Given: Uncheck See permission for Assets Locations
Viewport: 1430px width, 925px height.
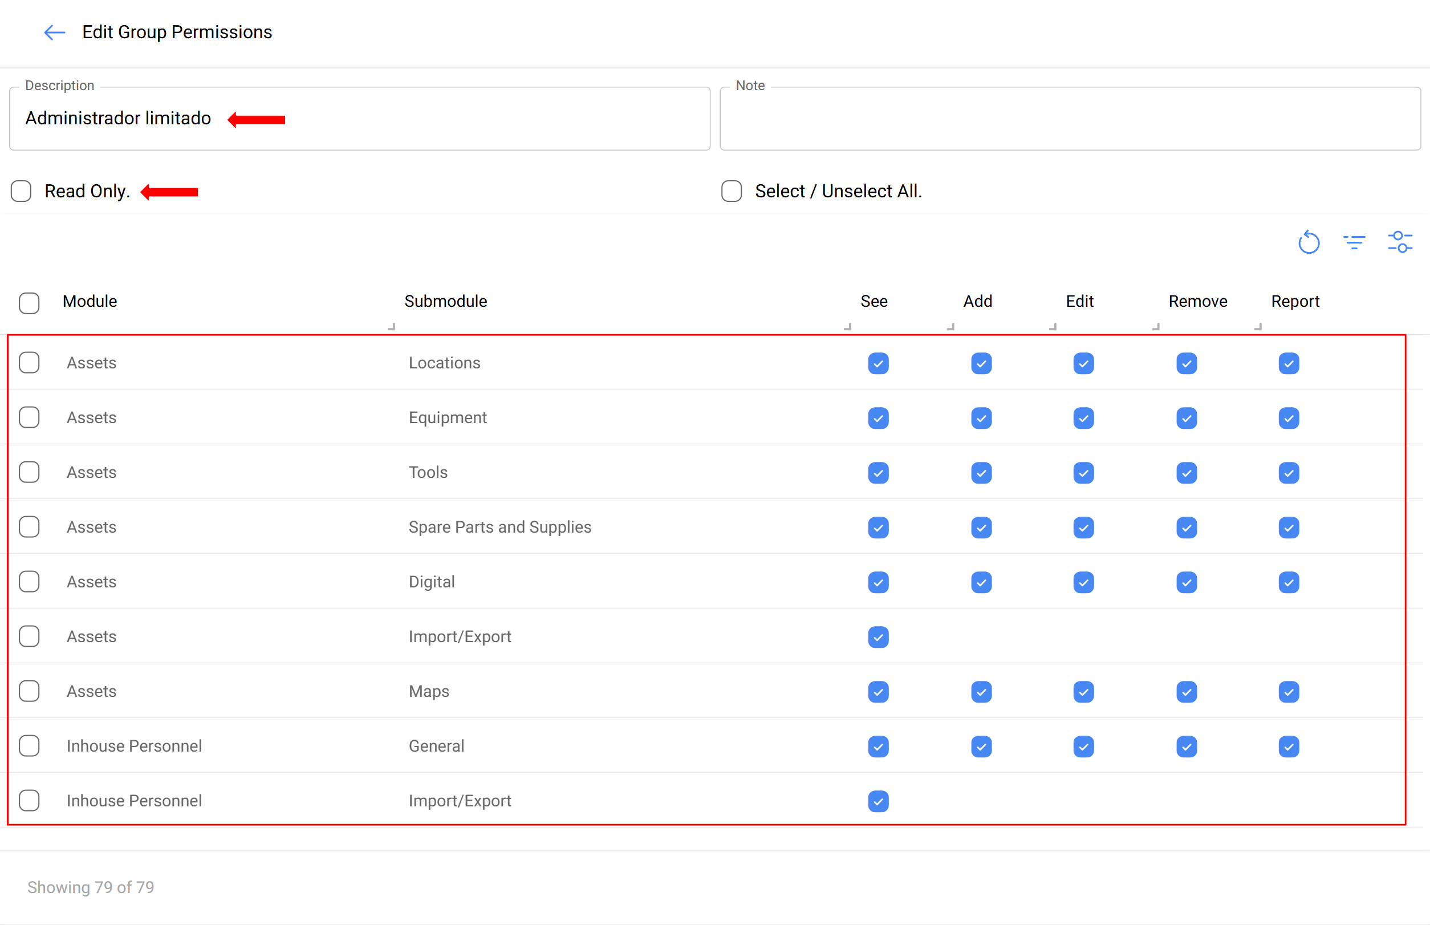Looking at the screenshot, I should click(878, 363).
